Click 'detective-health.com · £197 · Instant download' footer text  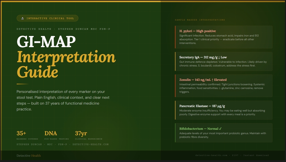click(x=232, y=155)
